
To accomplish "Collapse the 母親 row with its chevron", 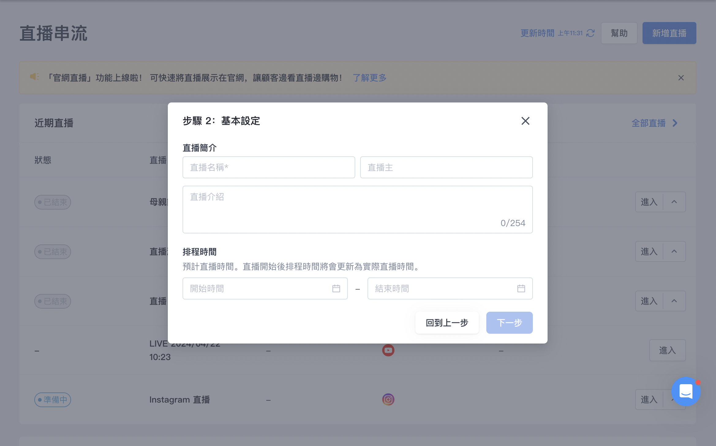I will pyautogui.click(x=674, y=202).
